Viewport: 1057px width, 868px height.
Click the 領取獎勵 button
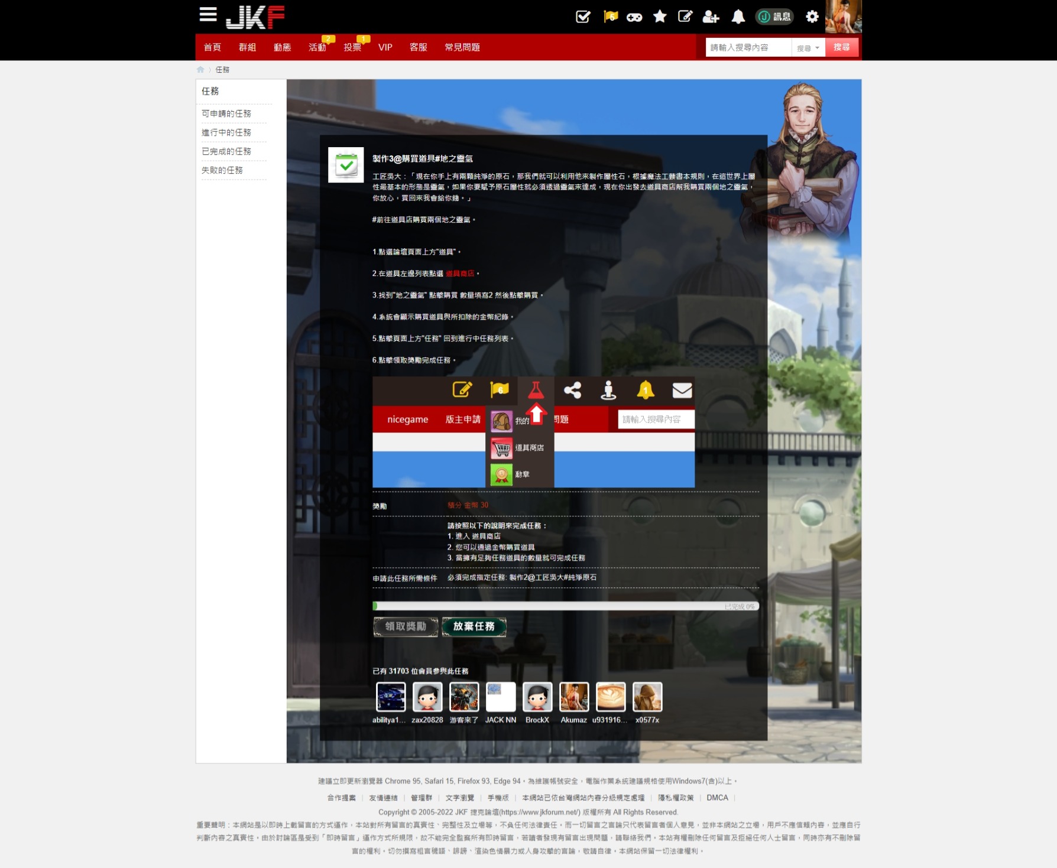406,626
